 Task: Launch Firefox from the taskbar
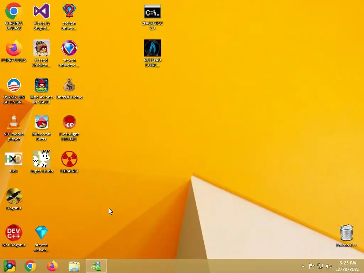click(52, 266)
